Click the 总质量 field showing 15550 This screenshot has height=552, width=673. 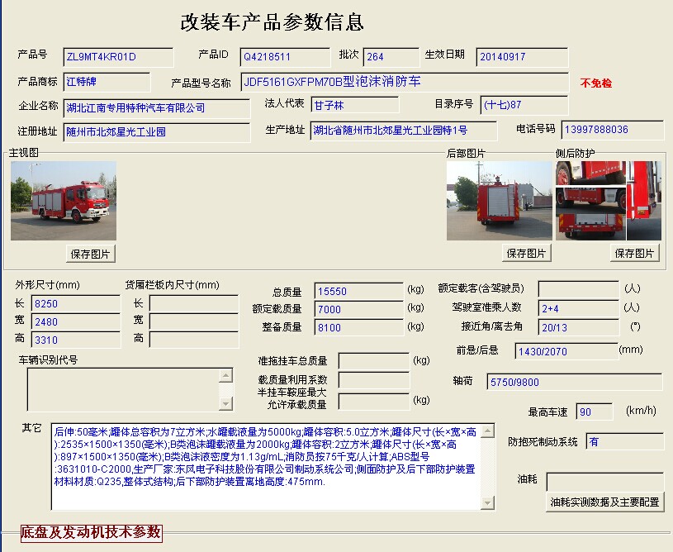(358, 291)
